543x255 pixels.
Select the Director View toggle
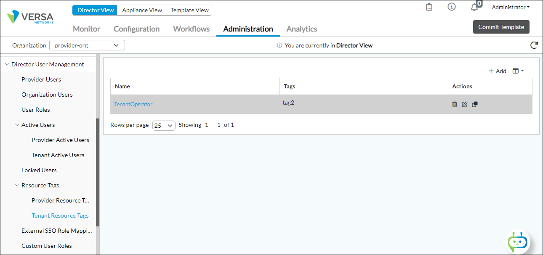coord(96,10)
